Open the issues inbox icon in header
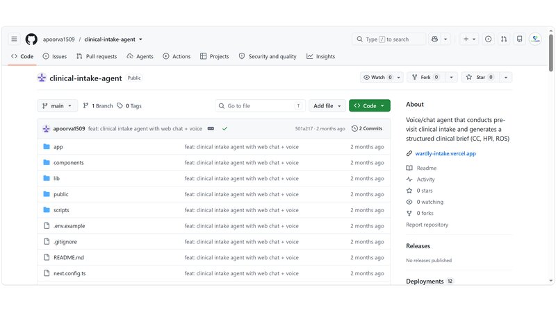The width and height of the screenshot is (556, 312). 489,39
